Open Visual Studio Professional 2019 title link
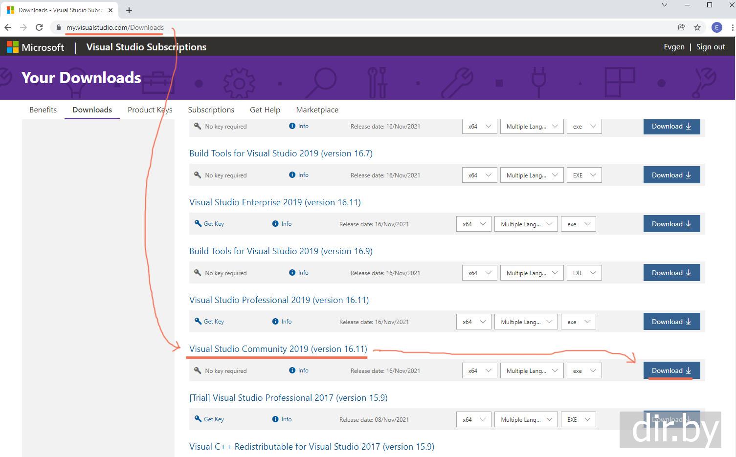 pos(279,300)
